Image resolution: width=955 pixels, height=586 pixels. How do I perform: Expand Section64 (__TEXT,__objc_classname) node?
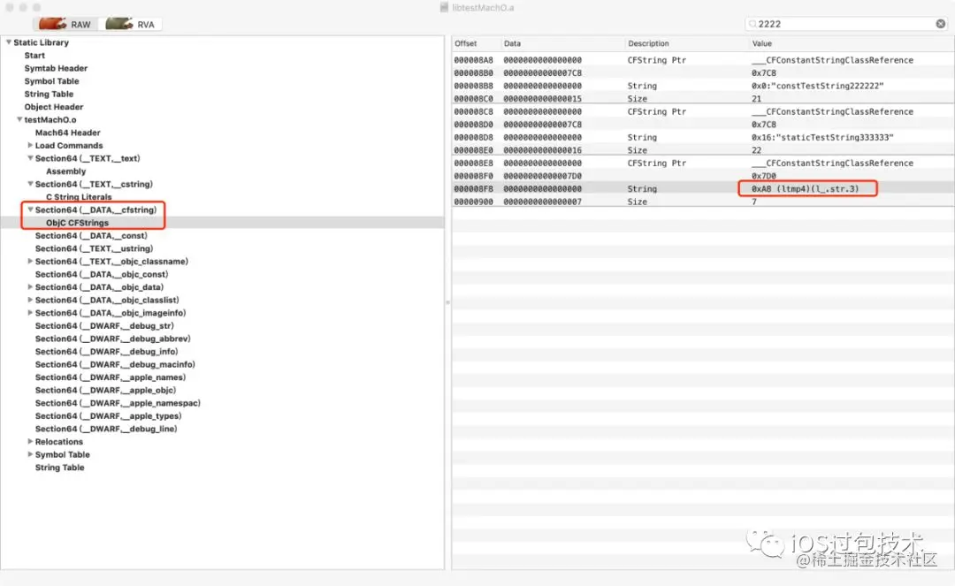tap(30, 261)
